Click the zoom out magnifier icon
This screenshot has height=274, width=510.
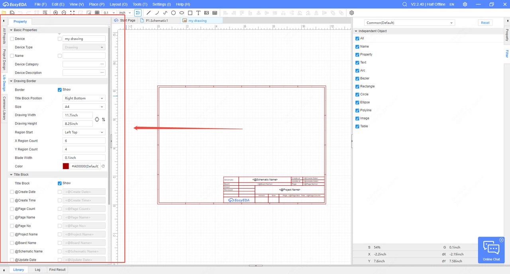(64, 13)
